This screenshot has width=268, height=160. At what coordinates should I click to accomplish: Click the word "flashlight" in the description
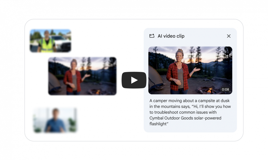[159, 124]
